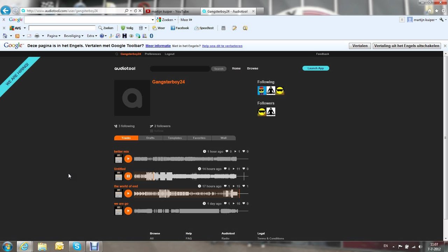
Task: Click the Gangsterboy24 profile picture
Action: click(x=132, y=98)
